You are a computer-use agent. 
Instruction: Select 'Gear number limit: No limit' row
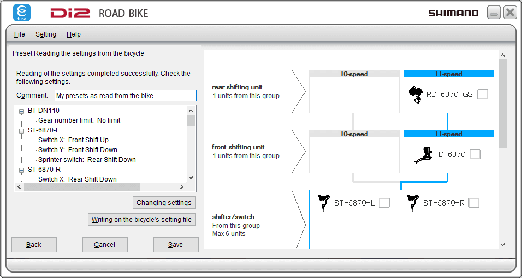79,120
